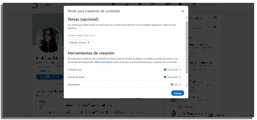Open the LinkedIn Live row
The height and width of the screenshot is (120, 257).
pyautogui.click(x=125, y=70)
